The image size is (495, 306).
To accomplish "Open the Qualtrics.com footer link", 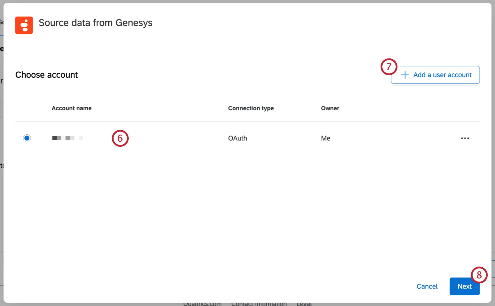I will (202, 303).
